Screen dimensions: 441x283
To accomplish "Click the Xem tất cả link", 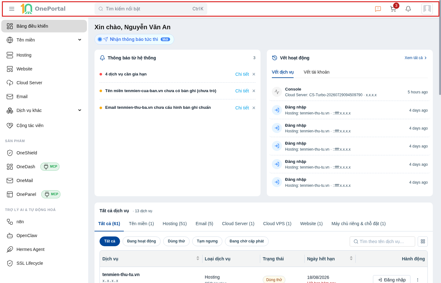I will pos(416,58).
